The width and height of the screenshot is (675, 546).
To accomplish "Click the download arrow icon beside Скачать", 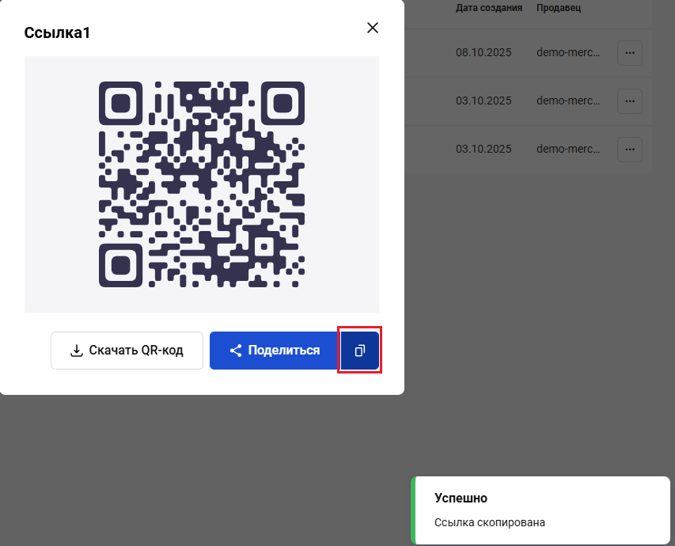I will click(x=77, y=351).
